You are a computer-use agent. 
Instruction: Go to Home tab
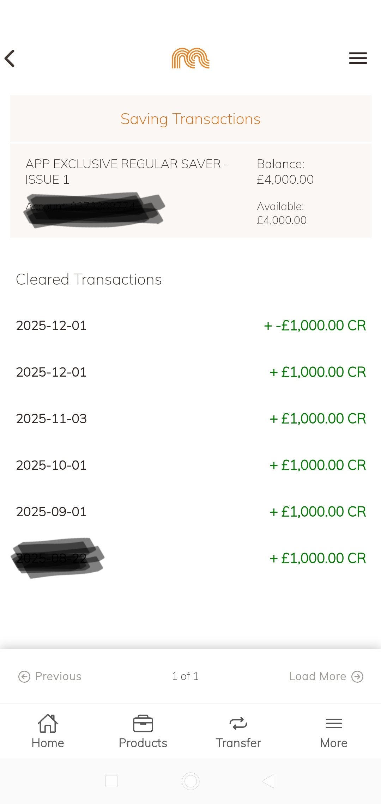coord(48,731)
